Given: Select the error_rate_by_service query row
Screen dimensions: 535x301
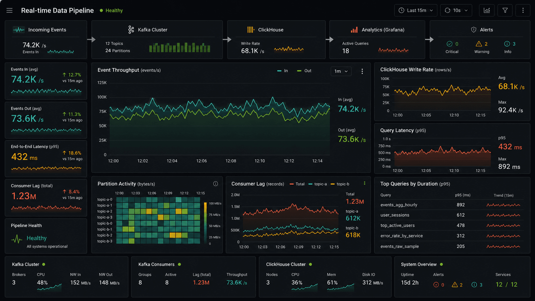Looking at the screenshot, I should [451, 236].
